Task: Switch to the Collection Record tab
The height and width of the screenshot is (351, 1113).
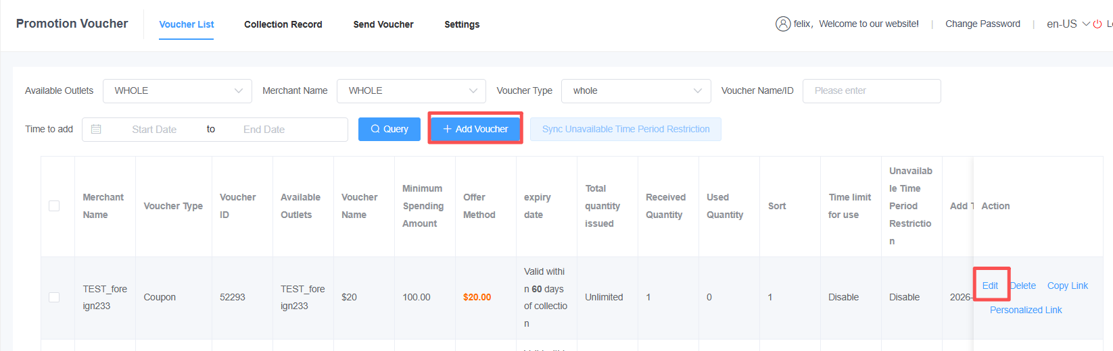Action: (283, 24)
